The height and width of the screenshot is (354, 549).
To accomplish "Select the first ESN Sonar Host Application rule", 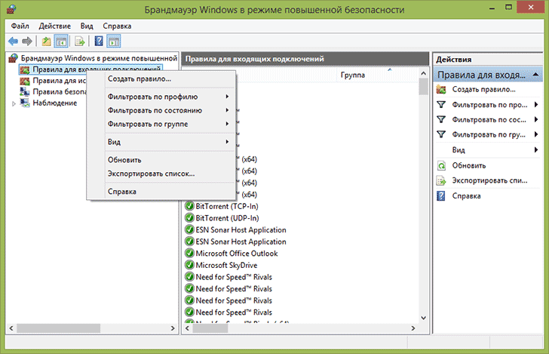I will click(241, 230).
